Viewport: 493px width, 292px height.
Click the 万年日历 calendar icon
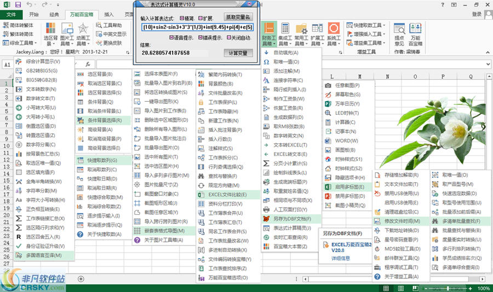coord(328,103)
